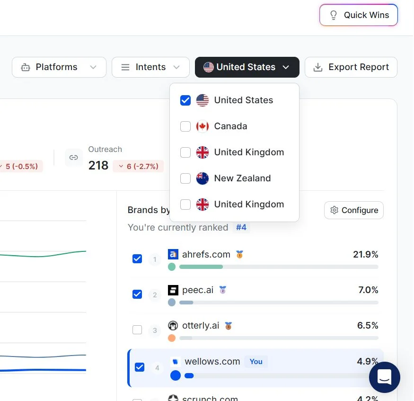Viewport: 414px width, 401px height.
Task: Open the chat support widget
Action: tap(384, 377)
